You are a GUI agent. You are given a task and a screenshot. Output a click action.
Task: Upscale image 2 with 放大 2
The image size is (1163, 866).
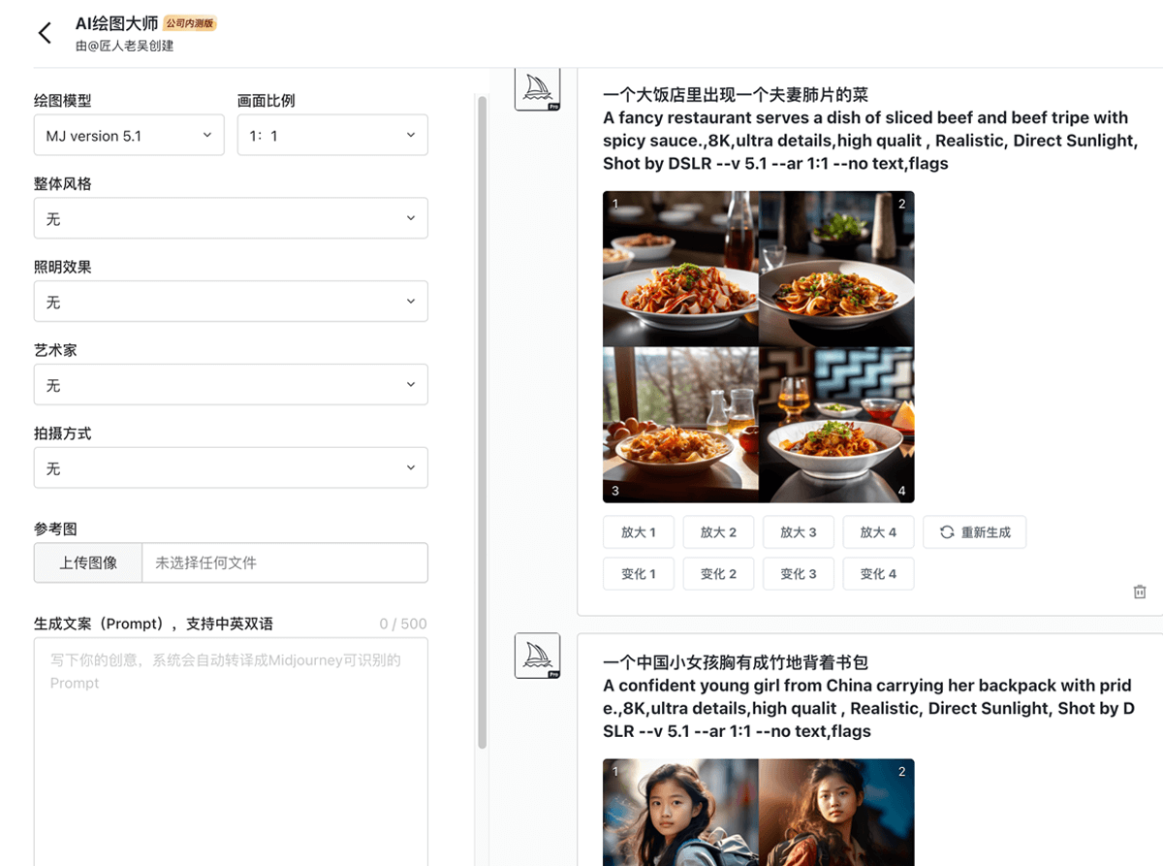[718, 532]
